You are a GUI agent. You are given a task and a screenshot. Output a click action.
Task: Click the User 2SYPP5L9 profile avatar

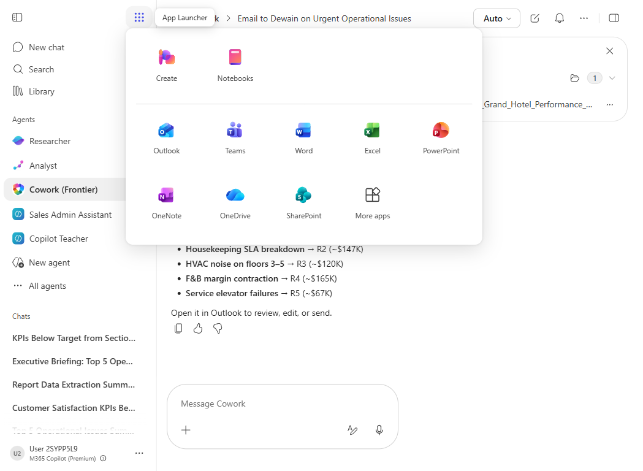coord(17,453)
